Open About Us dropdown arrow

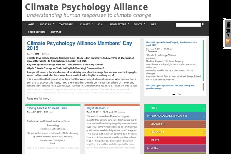coord(54,23)
